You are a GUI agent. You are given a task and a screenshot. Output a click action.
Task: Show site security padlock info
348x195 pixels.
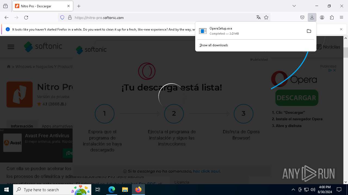pos(70,18)
